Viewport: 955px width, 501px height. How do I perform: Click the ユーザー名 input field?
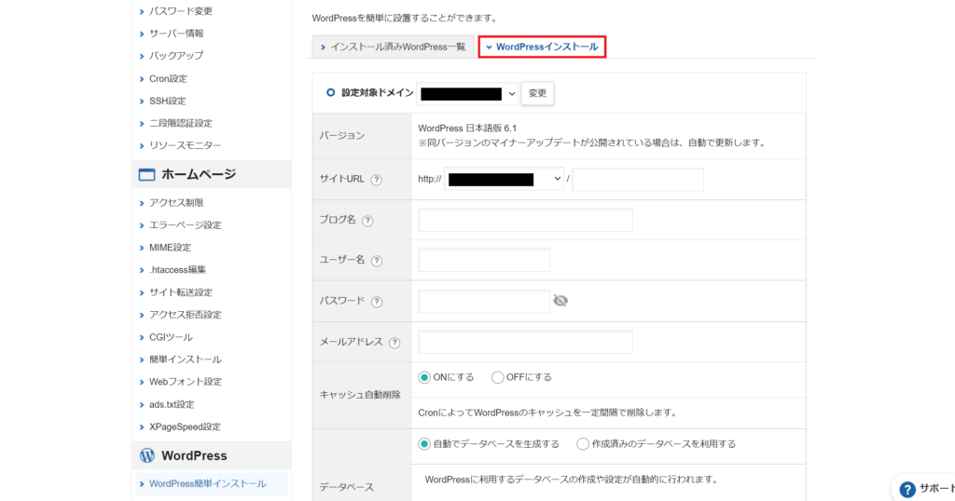[484, 260]
